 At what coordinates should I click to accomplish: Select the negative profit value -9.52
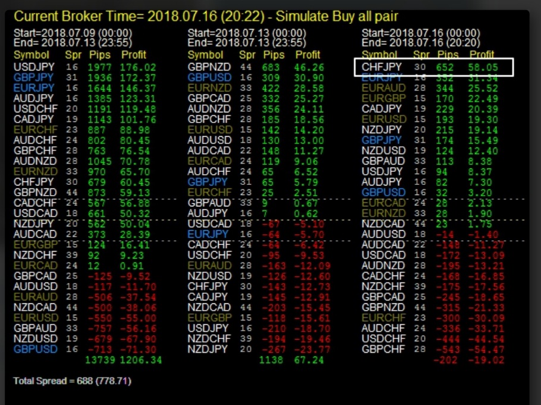135,276
